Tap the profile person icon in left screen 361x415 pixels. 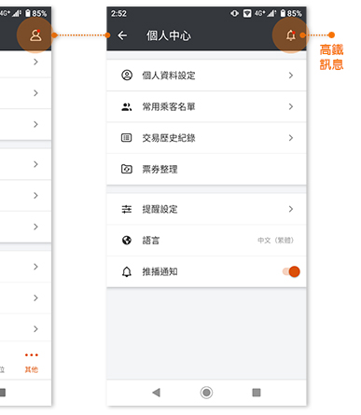[35, 35]
